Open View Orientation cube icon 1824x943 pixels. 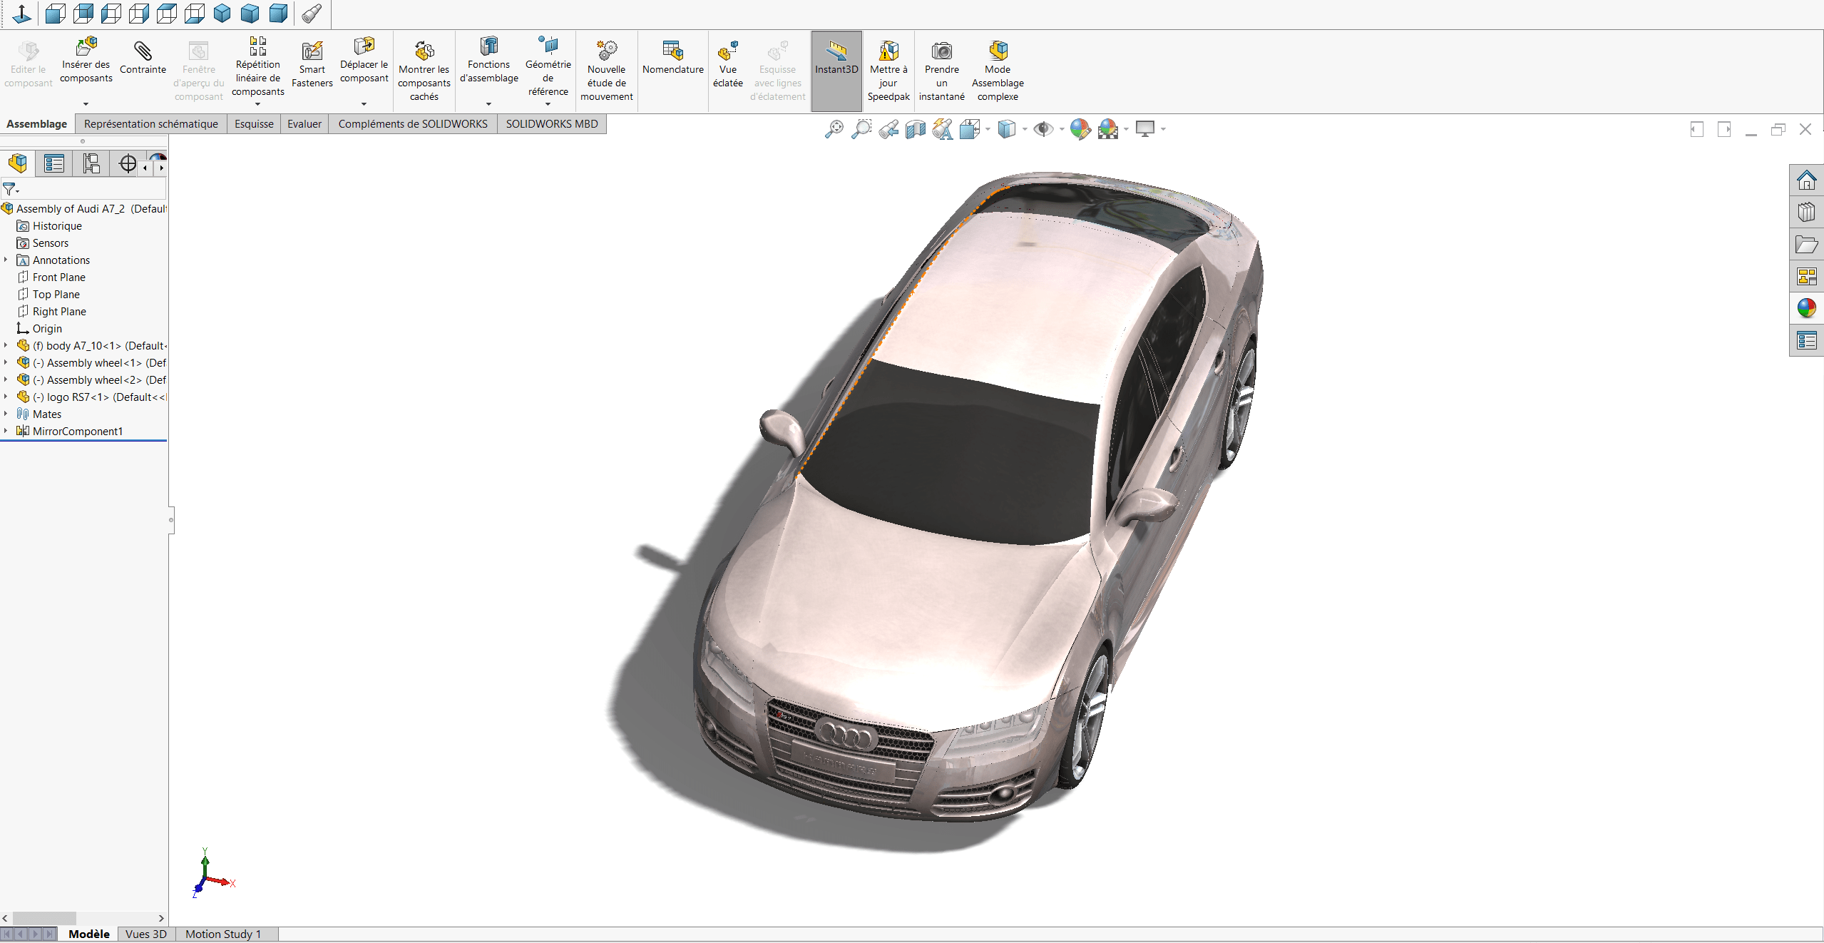(x=970, y=129)
